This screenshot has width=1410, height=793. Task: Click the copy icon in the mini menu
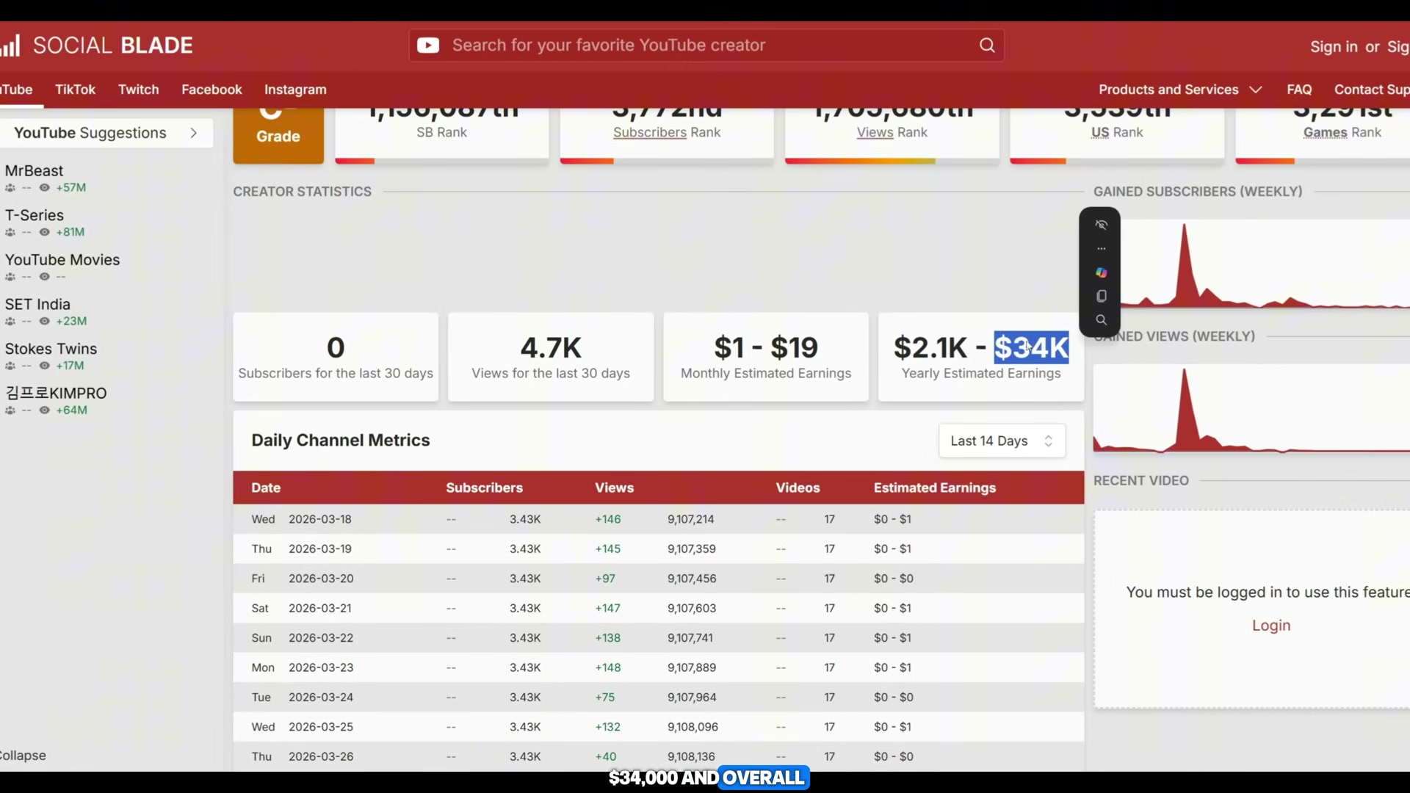(x=1101, y=296)
